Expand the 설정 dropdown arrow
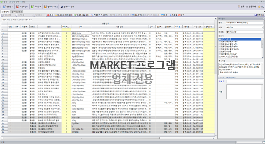 (x=168, y=15)
